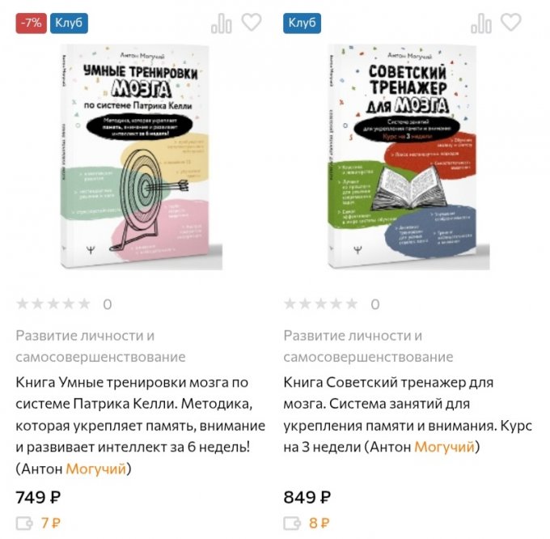Open category Развитие личности under second book
The width and height of the screenshot is (550, 539).
(x=368, y=346)
